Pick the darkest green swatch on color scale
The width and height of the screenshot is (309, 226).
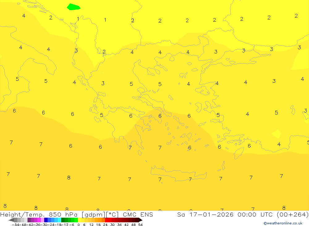[63, 220]
